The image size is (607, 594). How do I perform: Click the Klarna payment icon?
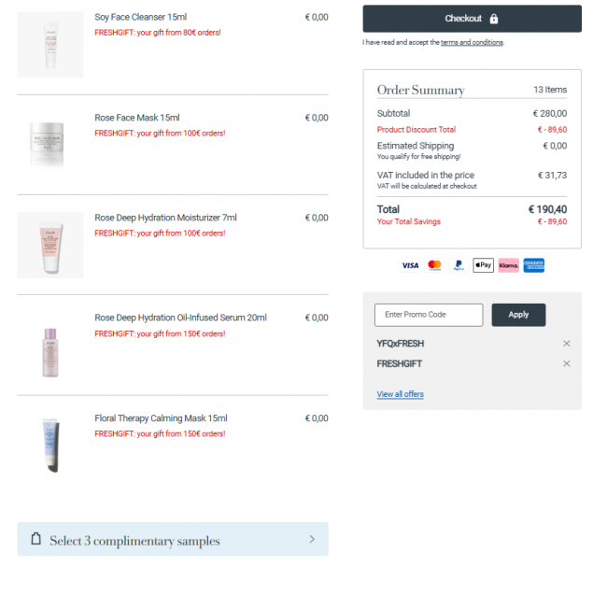508,265
